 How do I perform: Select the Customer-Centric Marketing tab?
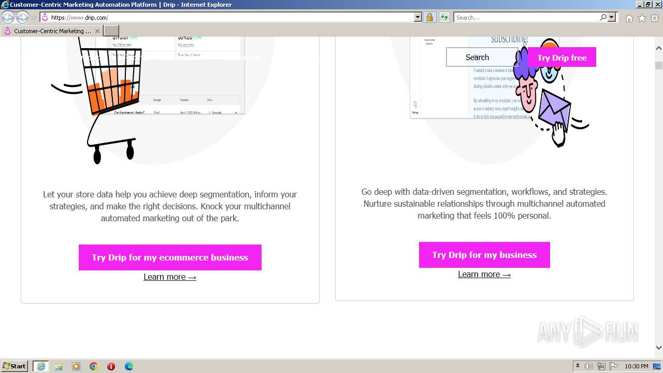click(52, 31)
